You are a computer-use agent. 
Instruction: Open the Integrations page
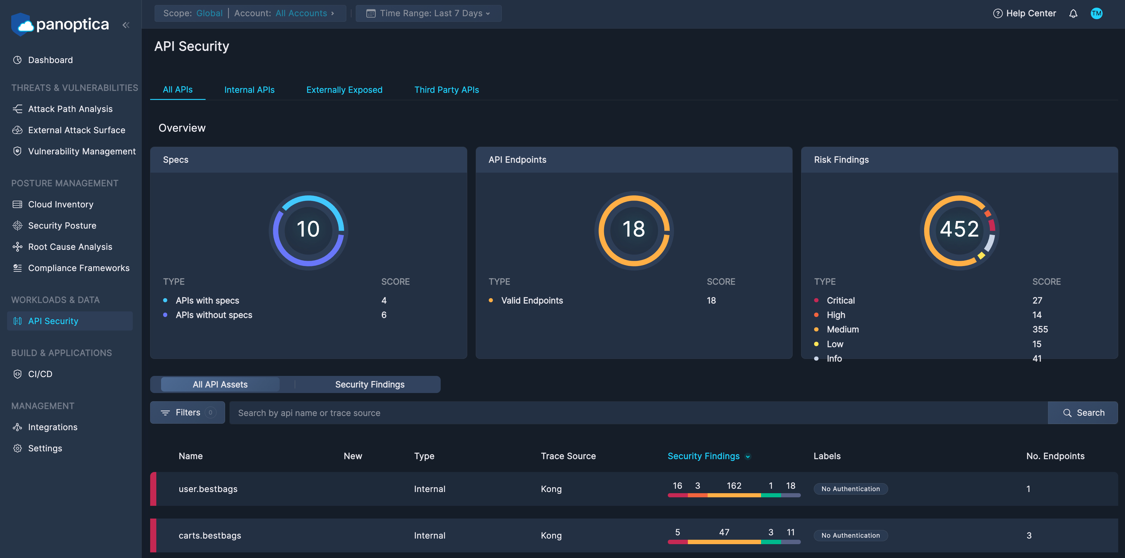click(x=52, y=427)
